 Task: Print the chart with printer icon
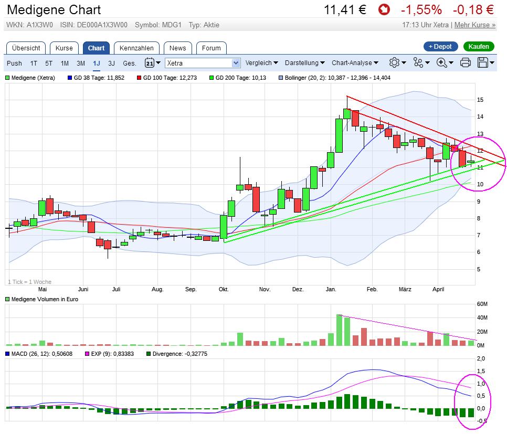[466, 62]
